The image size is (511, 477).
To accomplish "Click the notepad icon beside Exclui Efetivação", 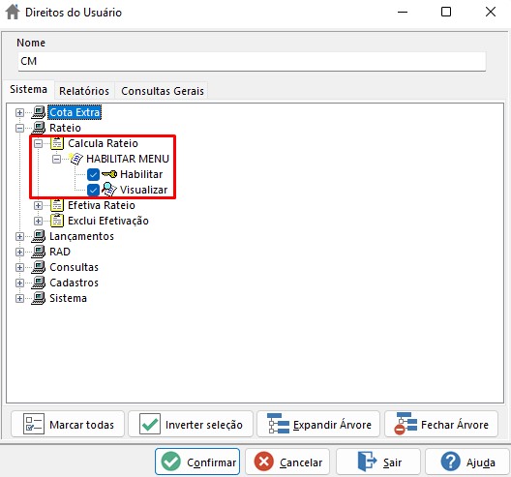I will 57,221.
